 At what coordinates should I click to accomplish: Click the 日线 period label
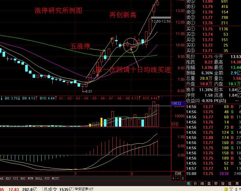[178, 174]
